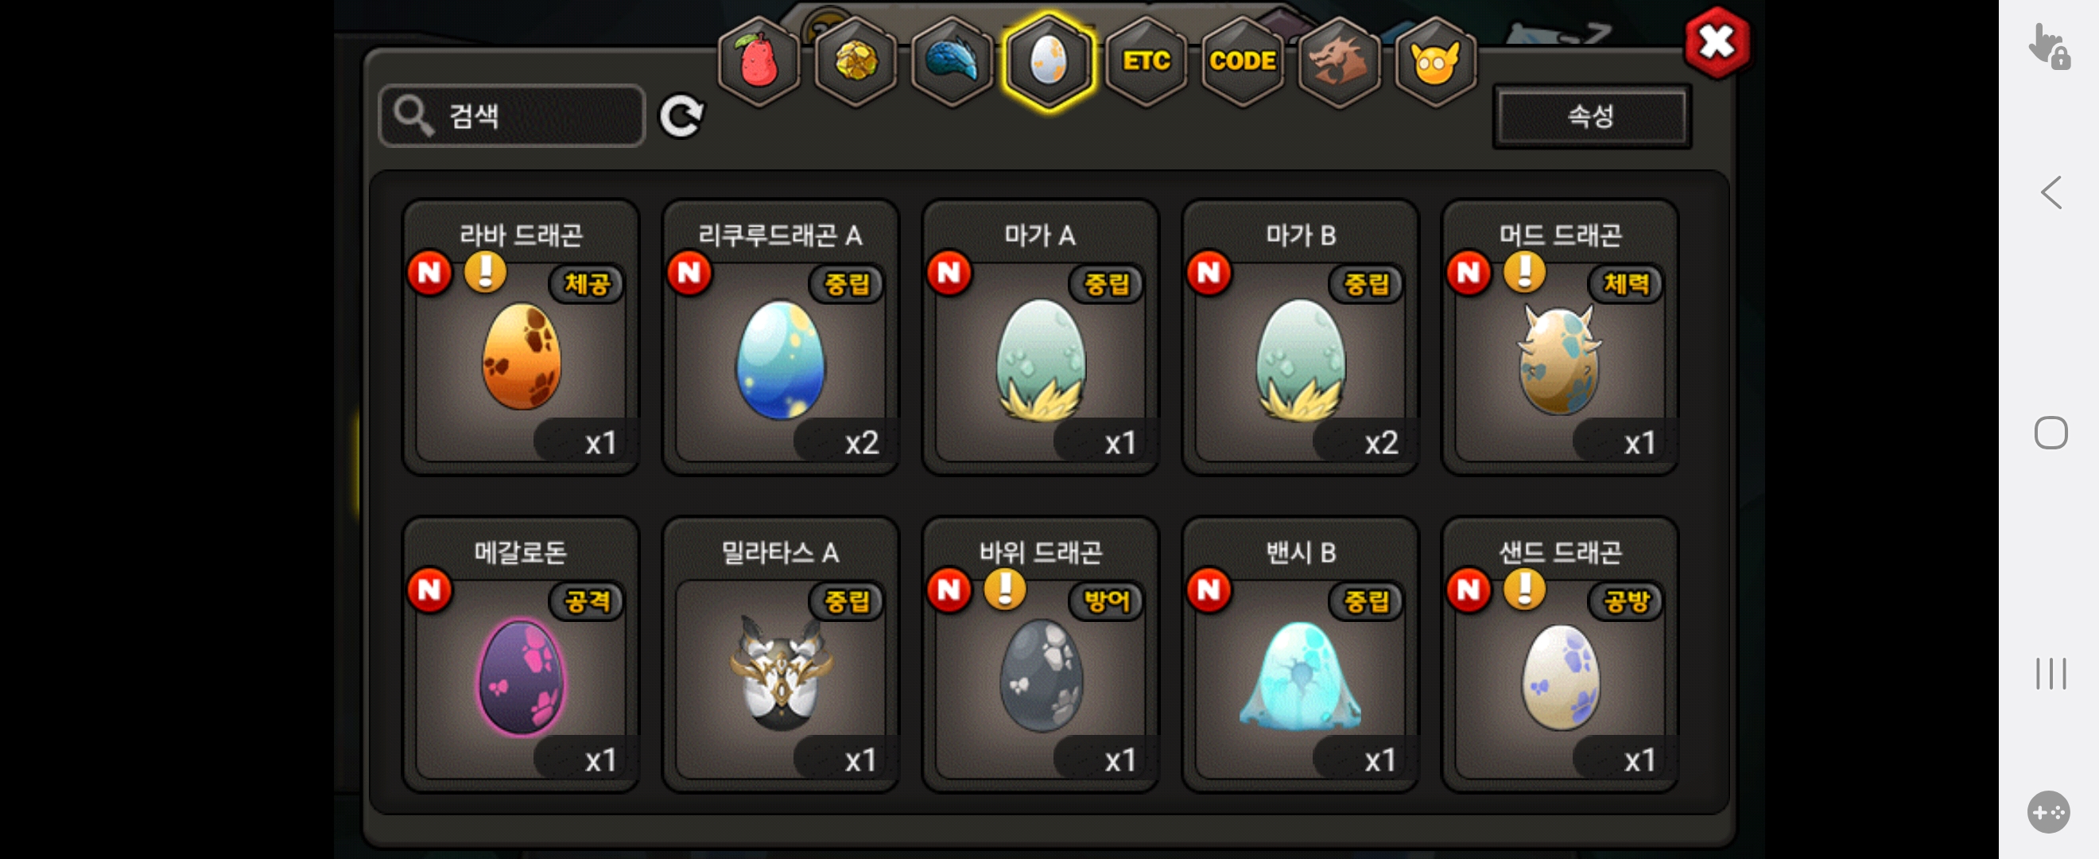Switch to the blue dragon scale tab

click(x=952, y=61)
